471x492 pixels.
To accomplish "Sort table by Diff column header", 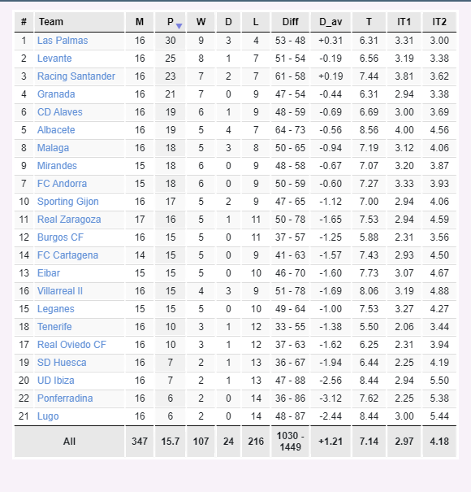I will tap(290, 22).
